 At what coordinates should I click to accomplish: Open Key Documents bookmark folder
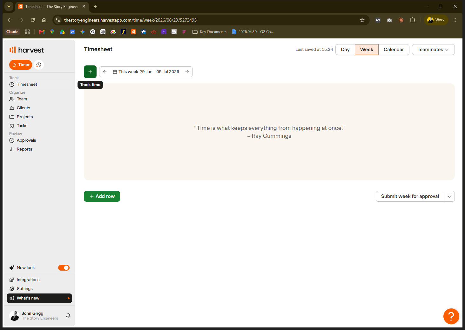(x=209, y=32)
